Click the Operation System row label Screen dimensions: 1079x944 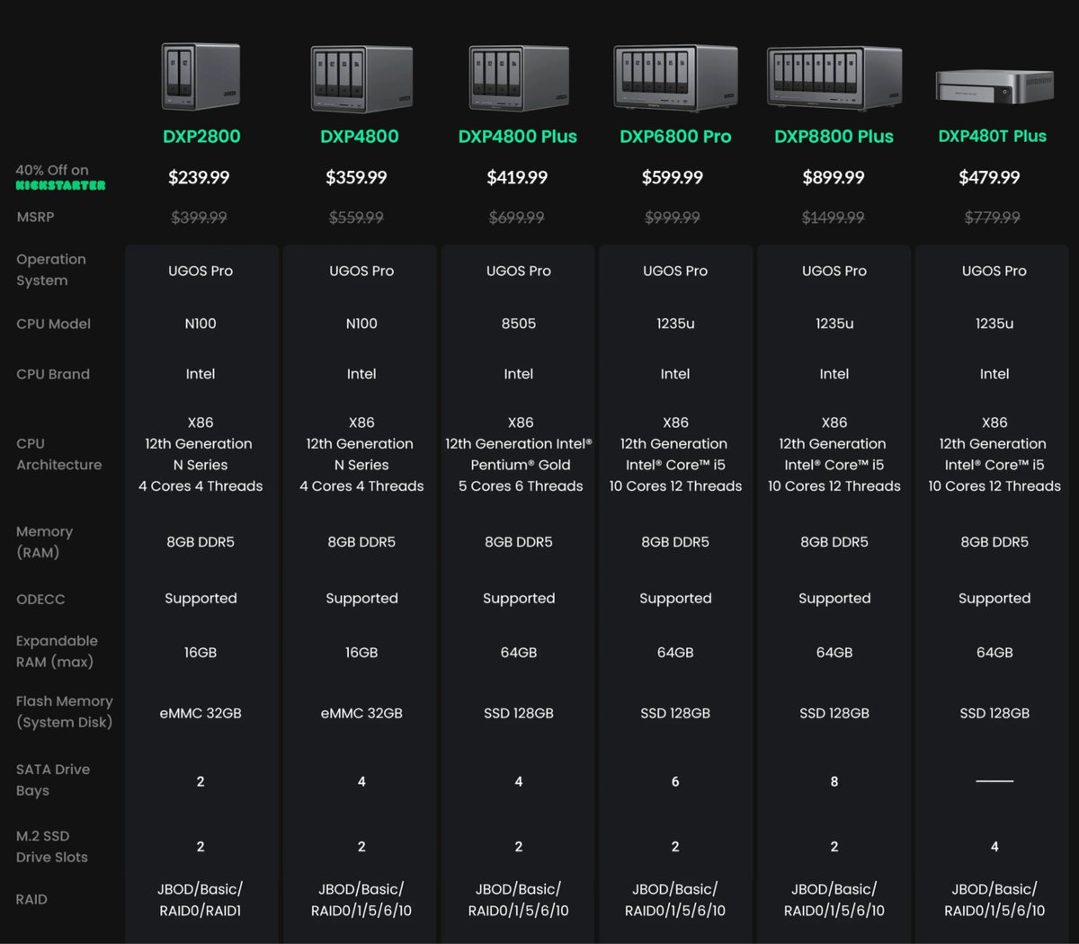51,270
